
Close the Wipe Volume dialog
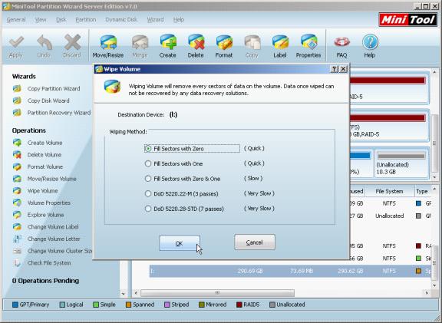(x=343, y=69)
